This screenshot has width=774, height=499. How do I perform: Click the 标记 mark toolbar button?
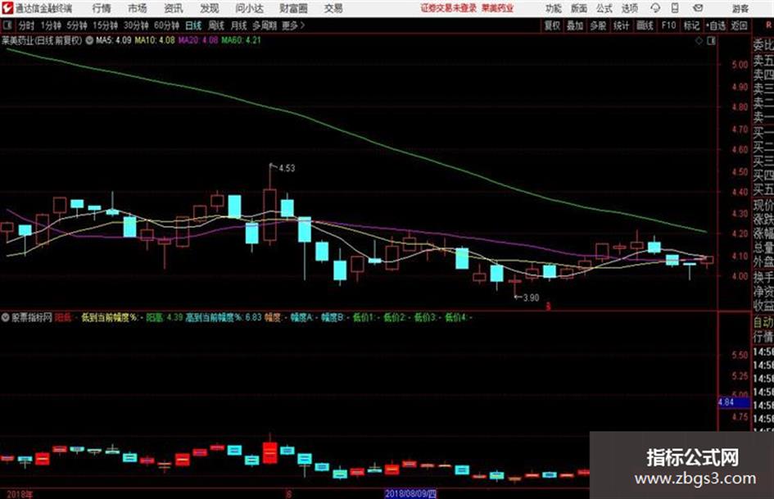coord(691,25)
